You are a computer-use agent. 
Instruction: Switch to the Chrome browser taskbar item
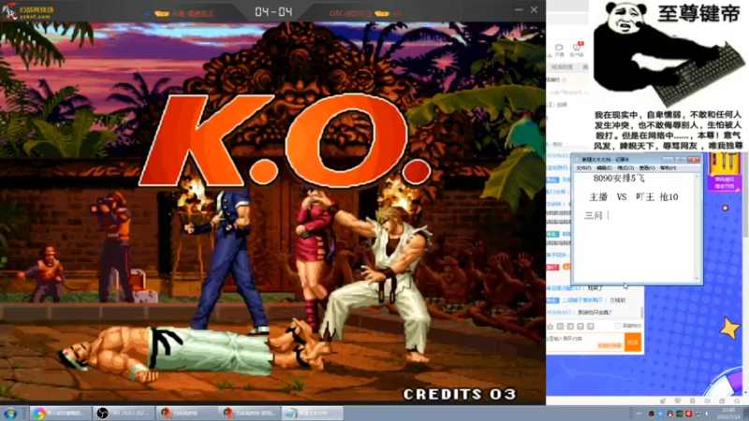click(60, 414)
